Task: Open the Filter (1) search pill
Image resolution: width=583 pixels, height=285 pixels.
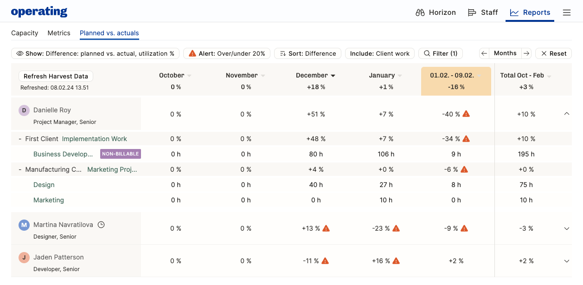Action: pos(441,53)
